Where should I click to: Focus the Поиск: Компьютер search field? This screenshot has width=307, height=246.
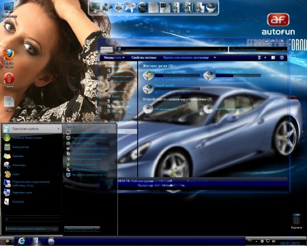click(x=257, y=49)
